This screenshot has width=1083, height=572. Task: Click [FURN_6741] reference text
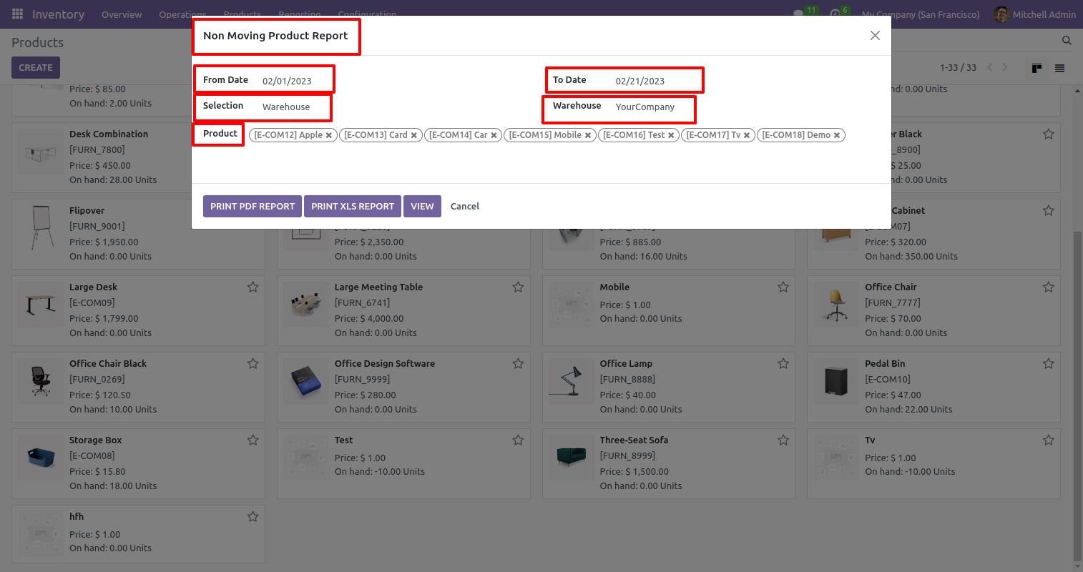(362, 302)
